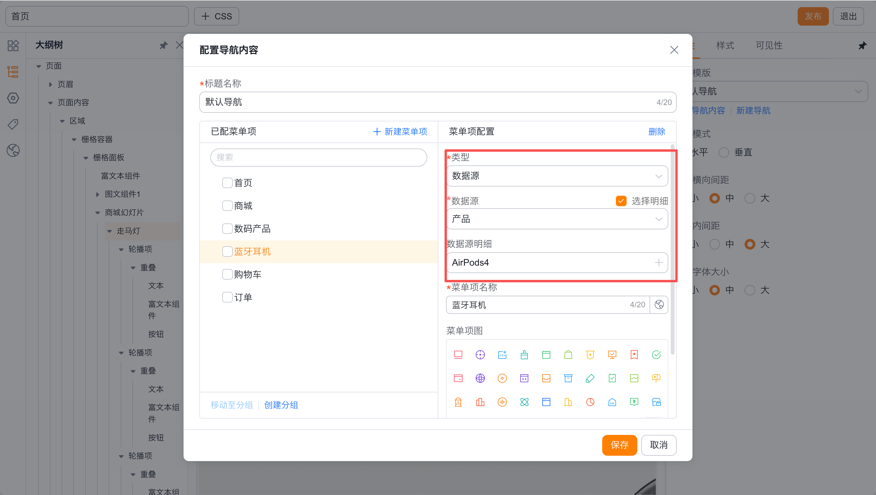876x495 pixels.
Task: Click the globe icon beside 菜单项名称 field
Action: click(659, 305)
